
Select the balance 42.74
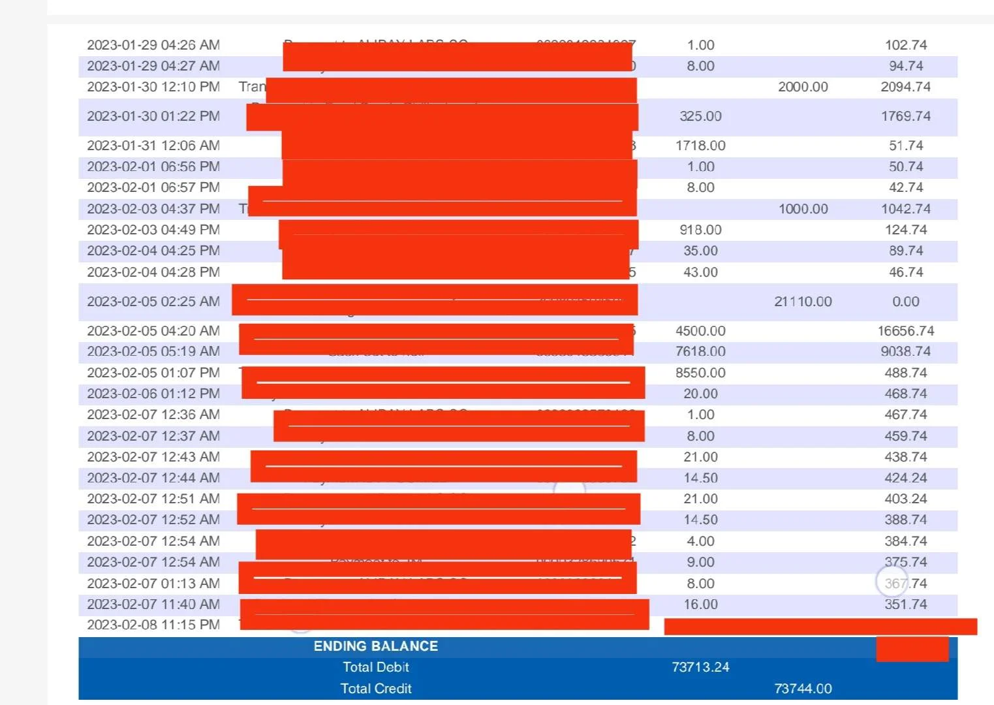(x=906, y=187)
